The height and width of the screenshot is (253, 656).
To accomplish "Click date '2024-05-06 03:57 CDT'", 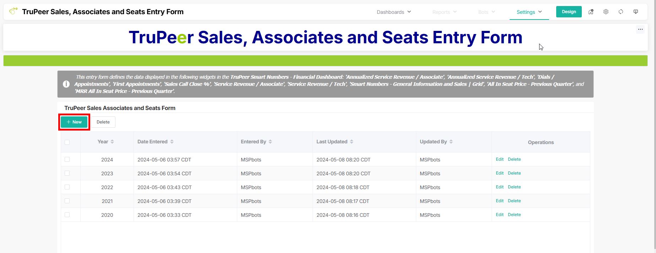I will [164, 160].
